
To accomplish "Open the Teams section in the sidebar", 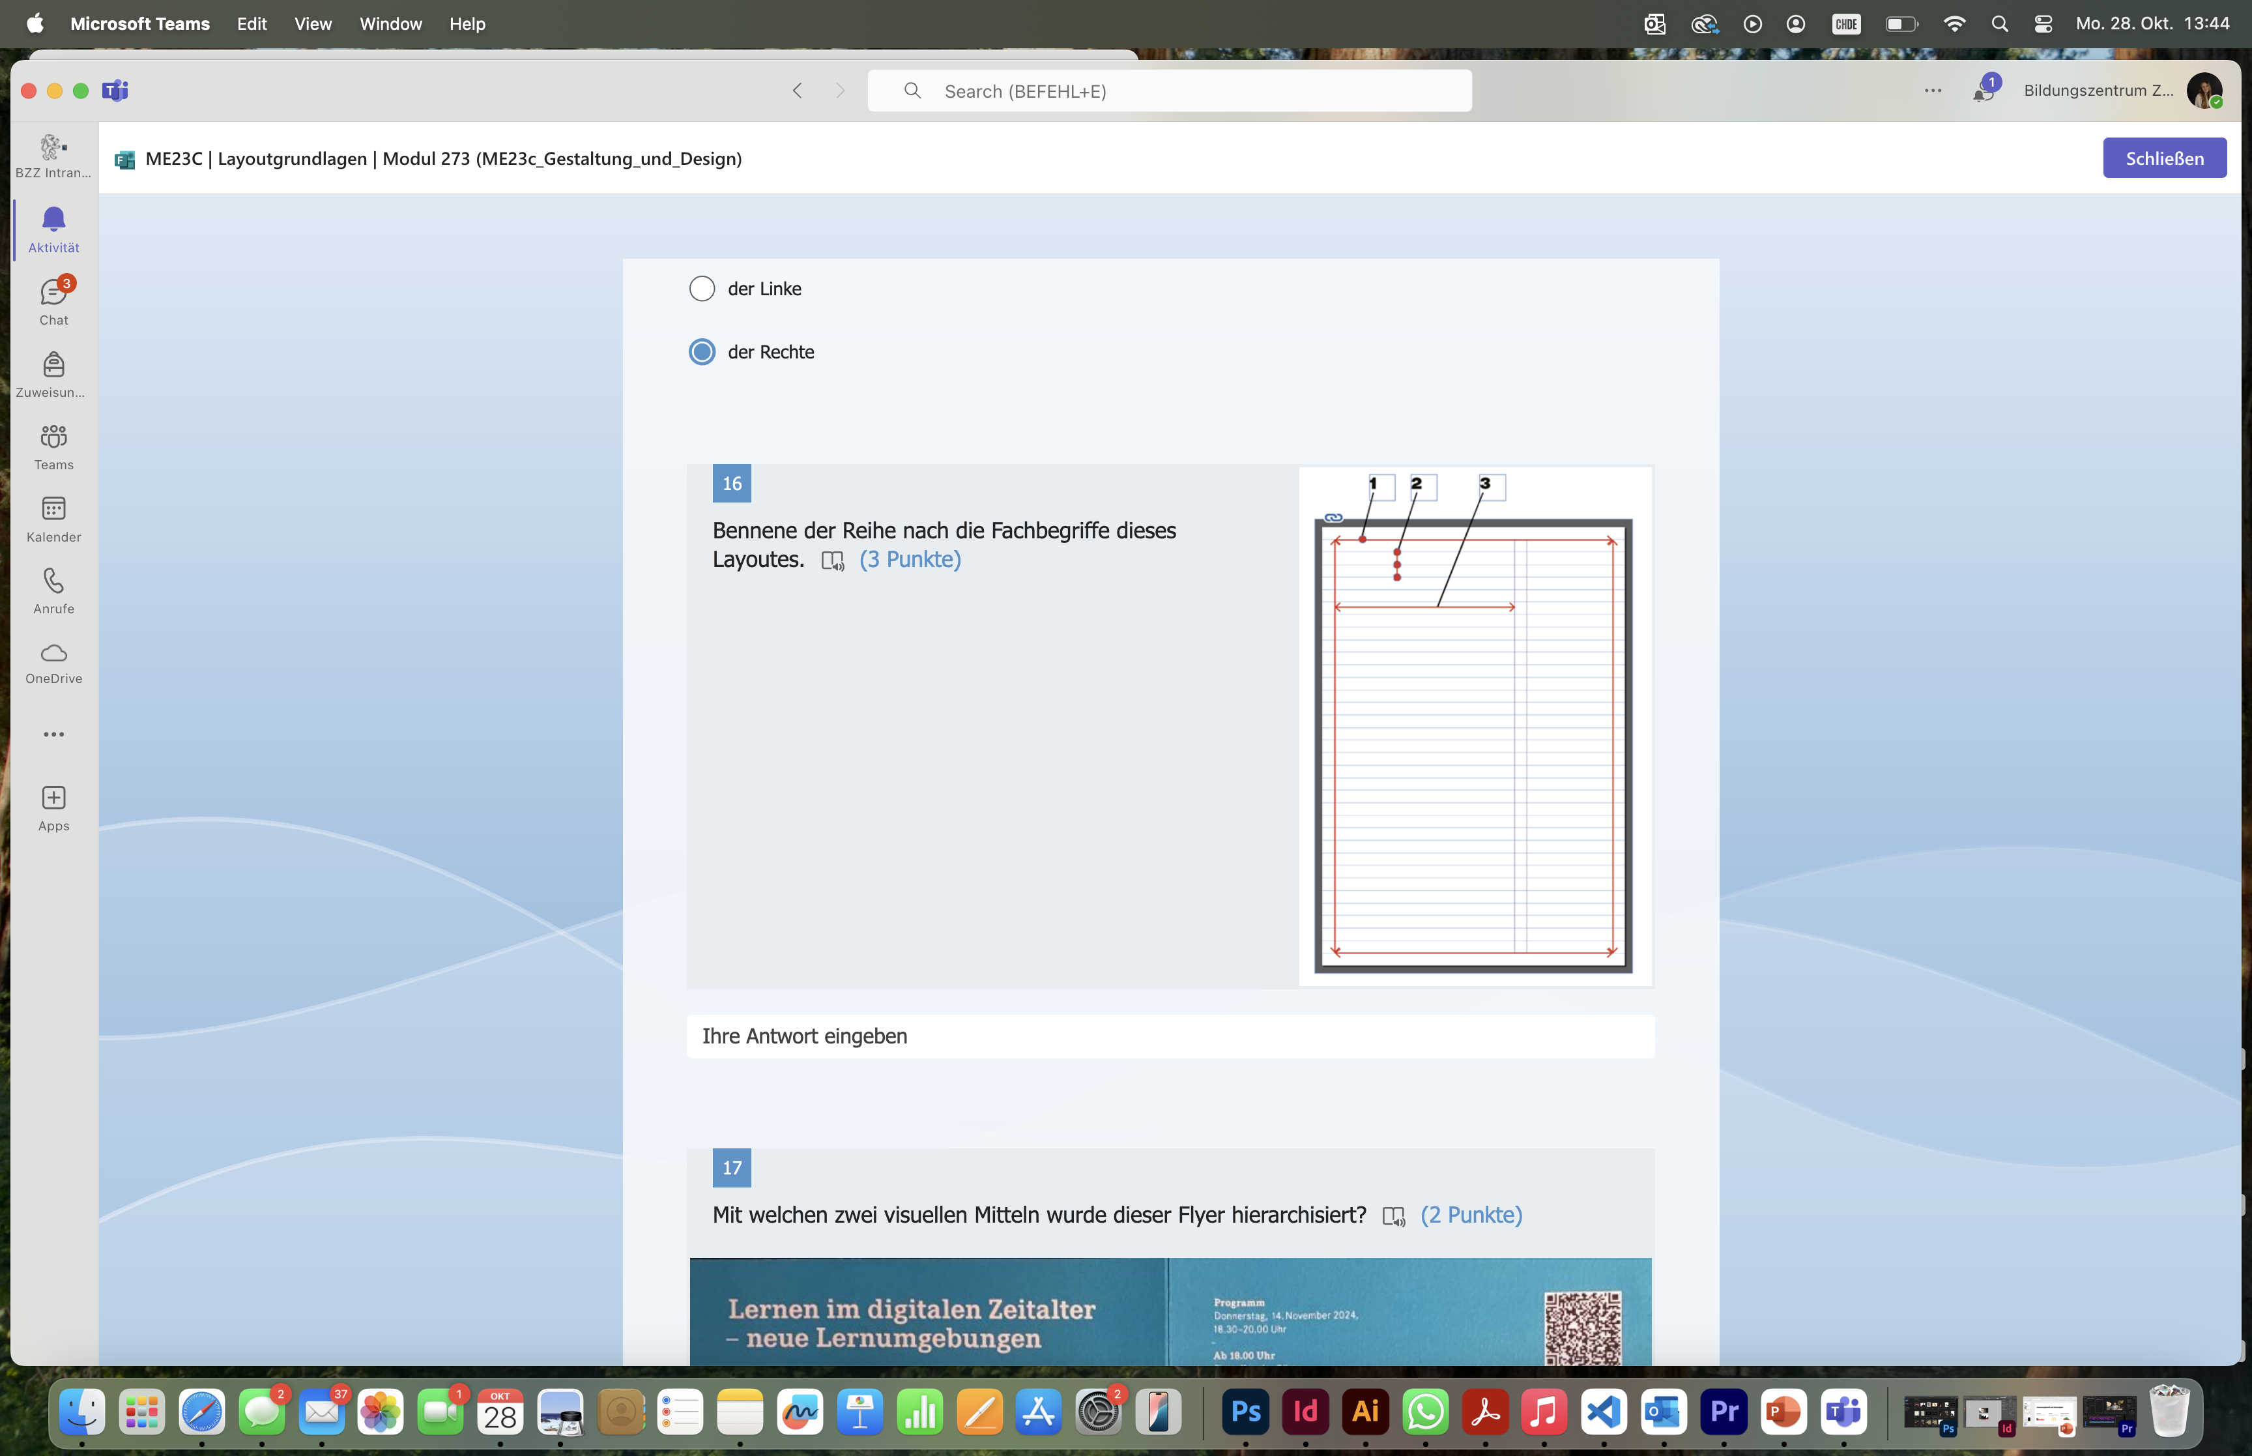I will (54, 447).
